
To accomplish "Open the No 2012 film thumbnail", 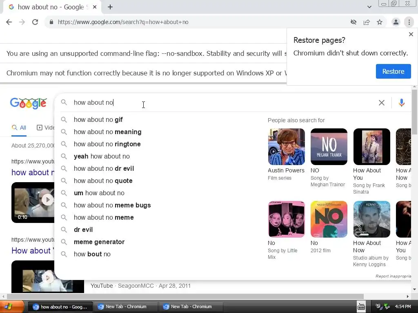I will coord(329,219).
